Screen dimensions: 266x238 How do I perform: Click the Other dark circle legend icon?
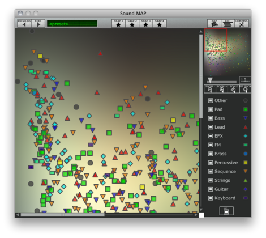point(246,100)
